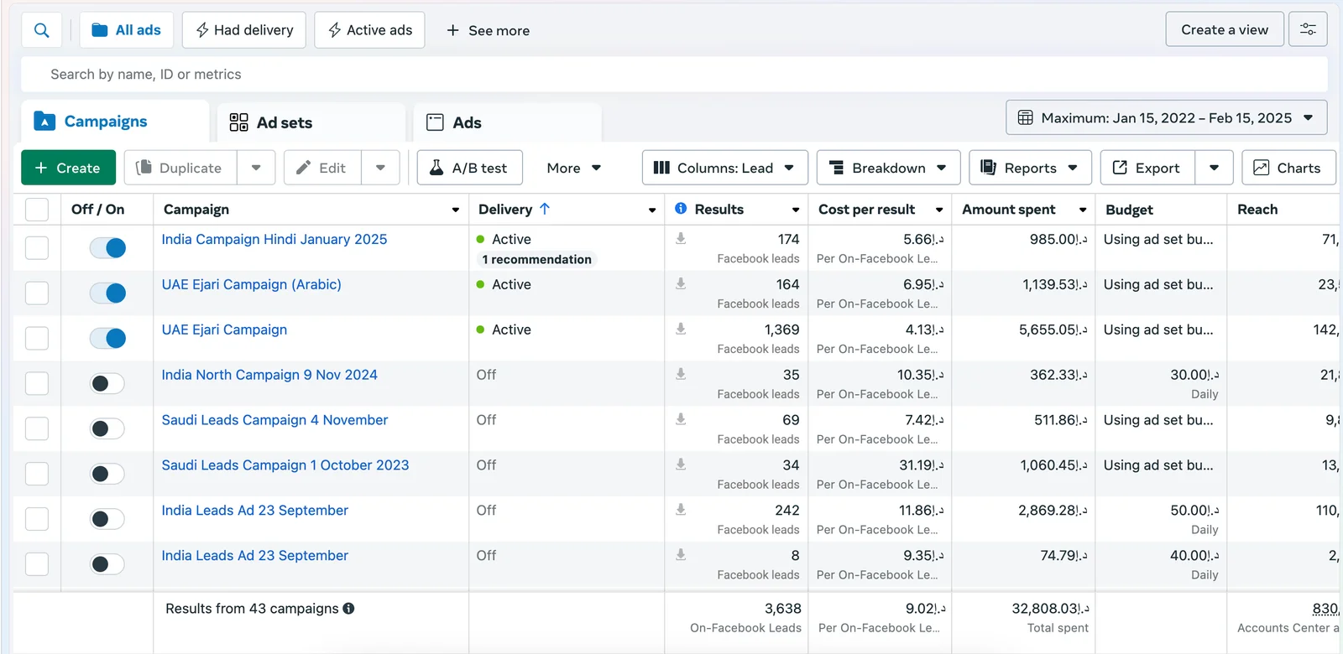Start an A/B test
Viewport: 1343px width, 654px height.
click(469, 168)
